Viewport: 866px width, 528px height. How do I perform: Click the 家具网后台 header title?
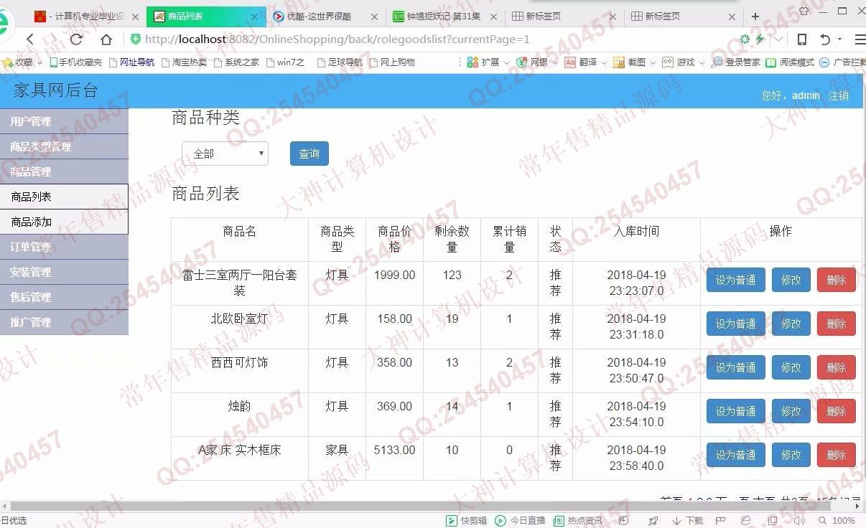(x=56, y=90)
